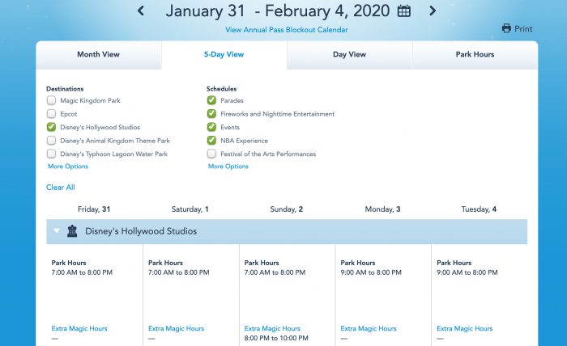Click the printer icon
The height and width of the screenshot is (346, 567).
coord(507,29)
